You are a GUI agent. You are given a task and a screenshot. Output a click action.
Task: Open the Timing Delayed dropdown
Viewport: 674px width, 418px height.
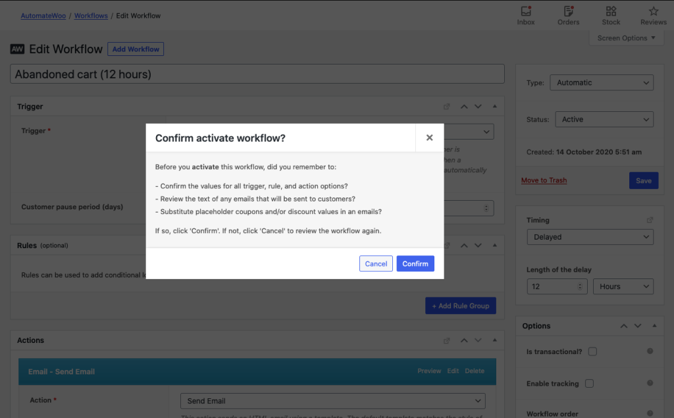(590, 236)
